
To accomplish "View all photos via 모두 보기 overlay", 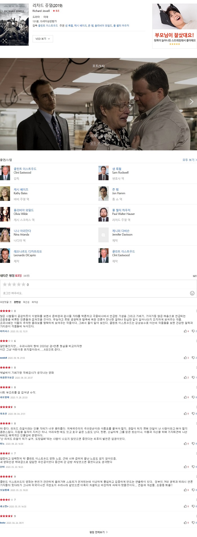I will [98, 143].
